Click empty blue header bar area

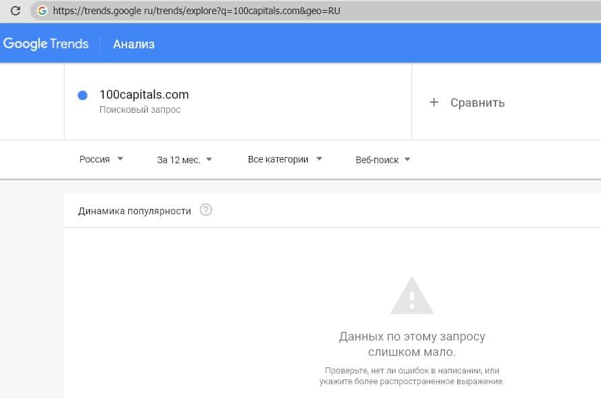pos(376,44)
